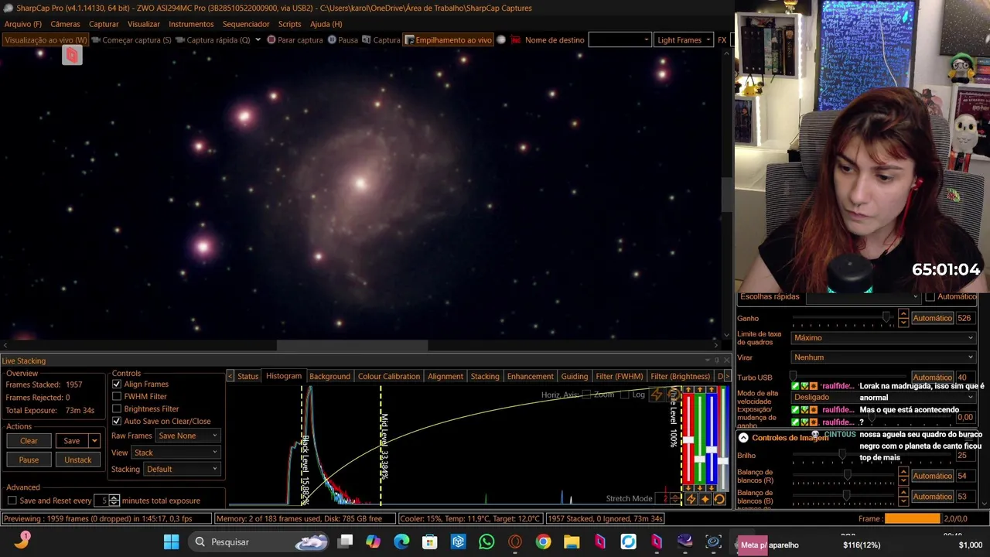Click the Balanço de blancos (R) slider
Image resolution: width=990 pixels, height=557 pixels.
tap(843, 475)
